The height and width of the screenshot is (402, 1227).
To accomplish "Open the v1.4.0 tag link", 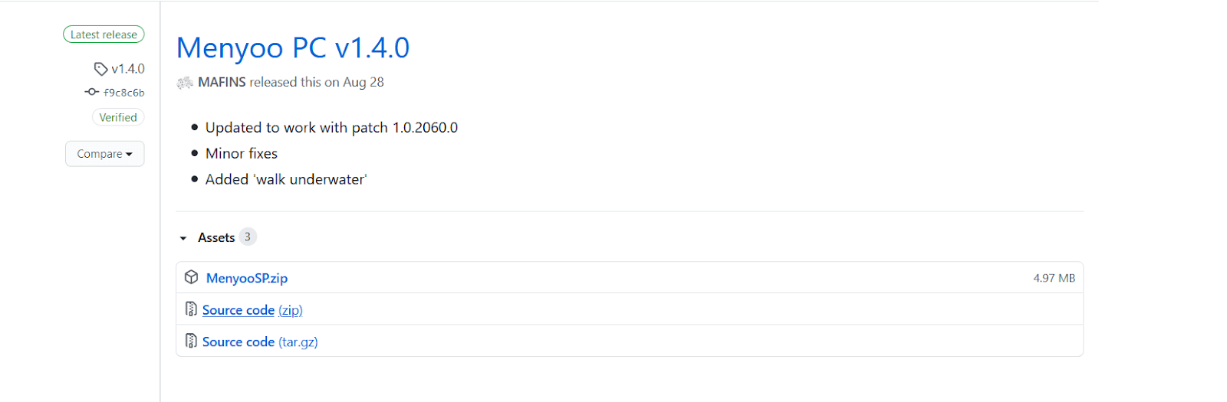I will 128,69.
